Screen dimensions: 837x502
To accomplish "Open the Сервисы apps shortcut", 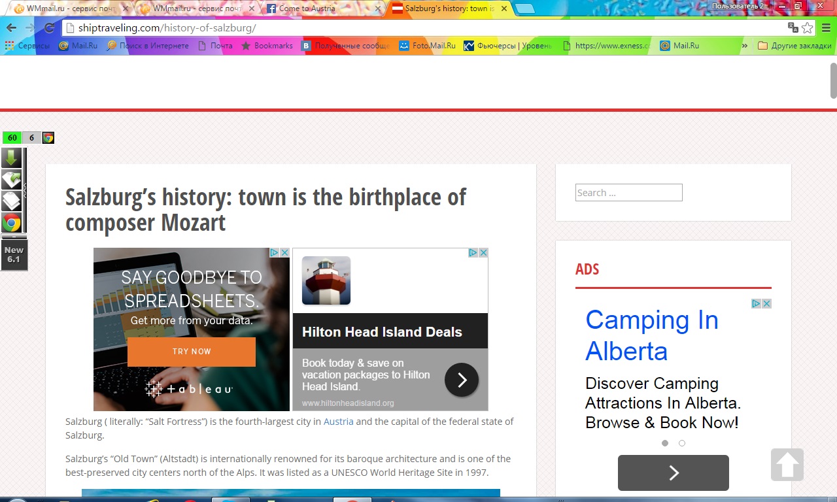I will tap(27, 46).
